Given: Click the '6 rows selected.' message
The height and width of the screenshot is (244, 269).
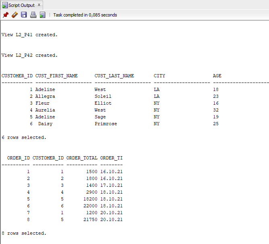Looking at the screenshot, I should (x=24, y=138).
